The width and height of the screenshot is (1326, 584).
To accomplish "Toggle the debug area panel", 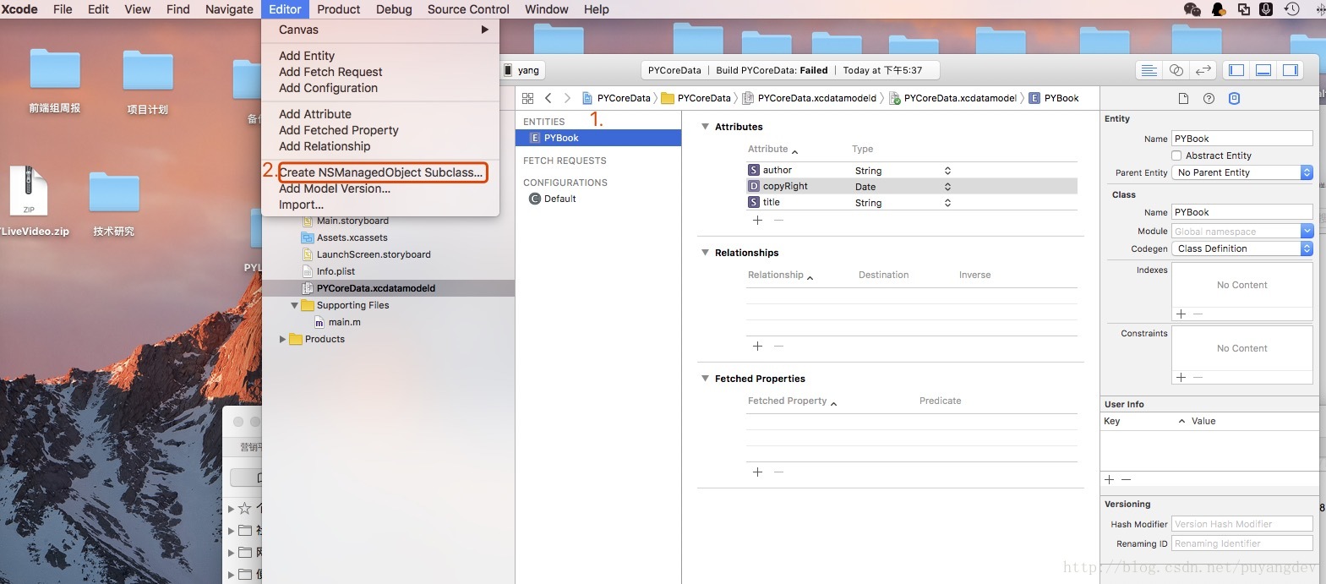I will tap(1263, 70).
